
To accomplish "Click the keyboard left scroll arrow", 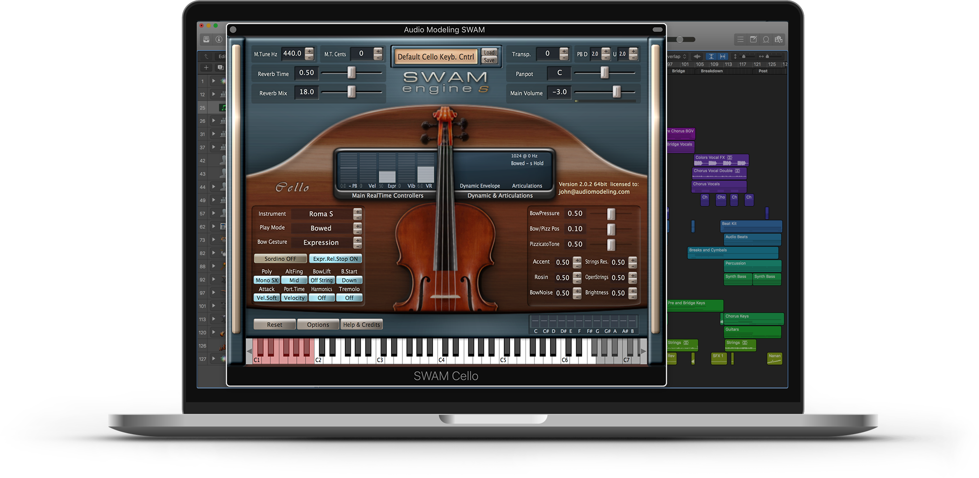I will click(249, 351).
